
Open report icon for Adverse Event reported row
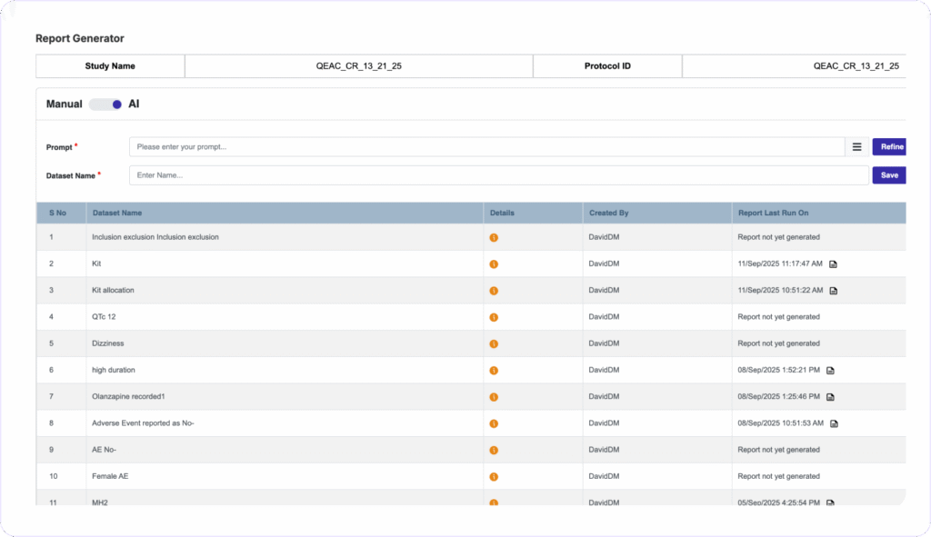833,423
